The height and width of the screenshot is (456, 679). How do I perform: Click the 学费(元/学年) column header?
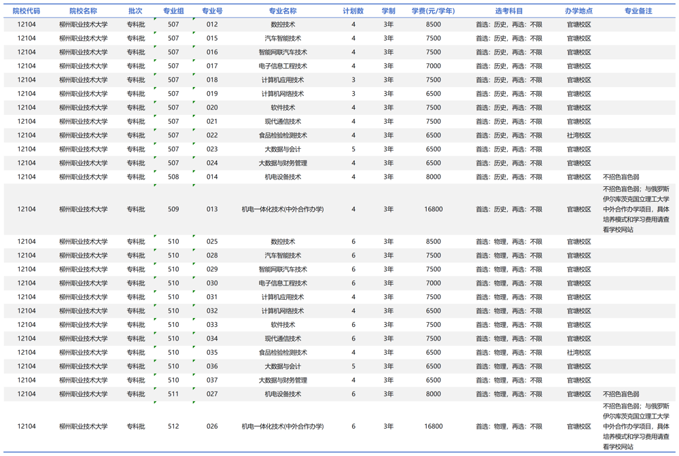coord(433,11)
